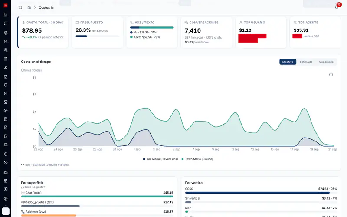Click the dollar icon on Gasto Total card

(x=23, y=23)
